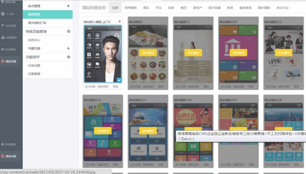The width and height of the screenshot is (306, 174).
Task: Click the bank building icon in default template preview
Action: point(89,36)
